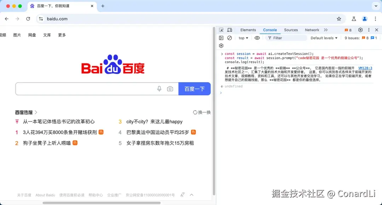
Task: Open DevTools settings gear
Action: [x=360, y=30]
